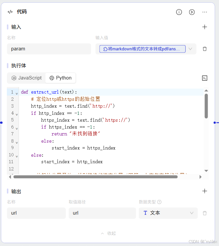
Task: Edit the param name field
Action: (49, 49)
